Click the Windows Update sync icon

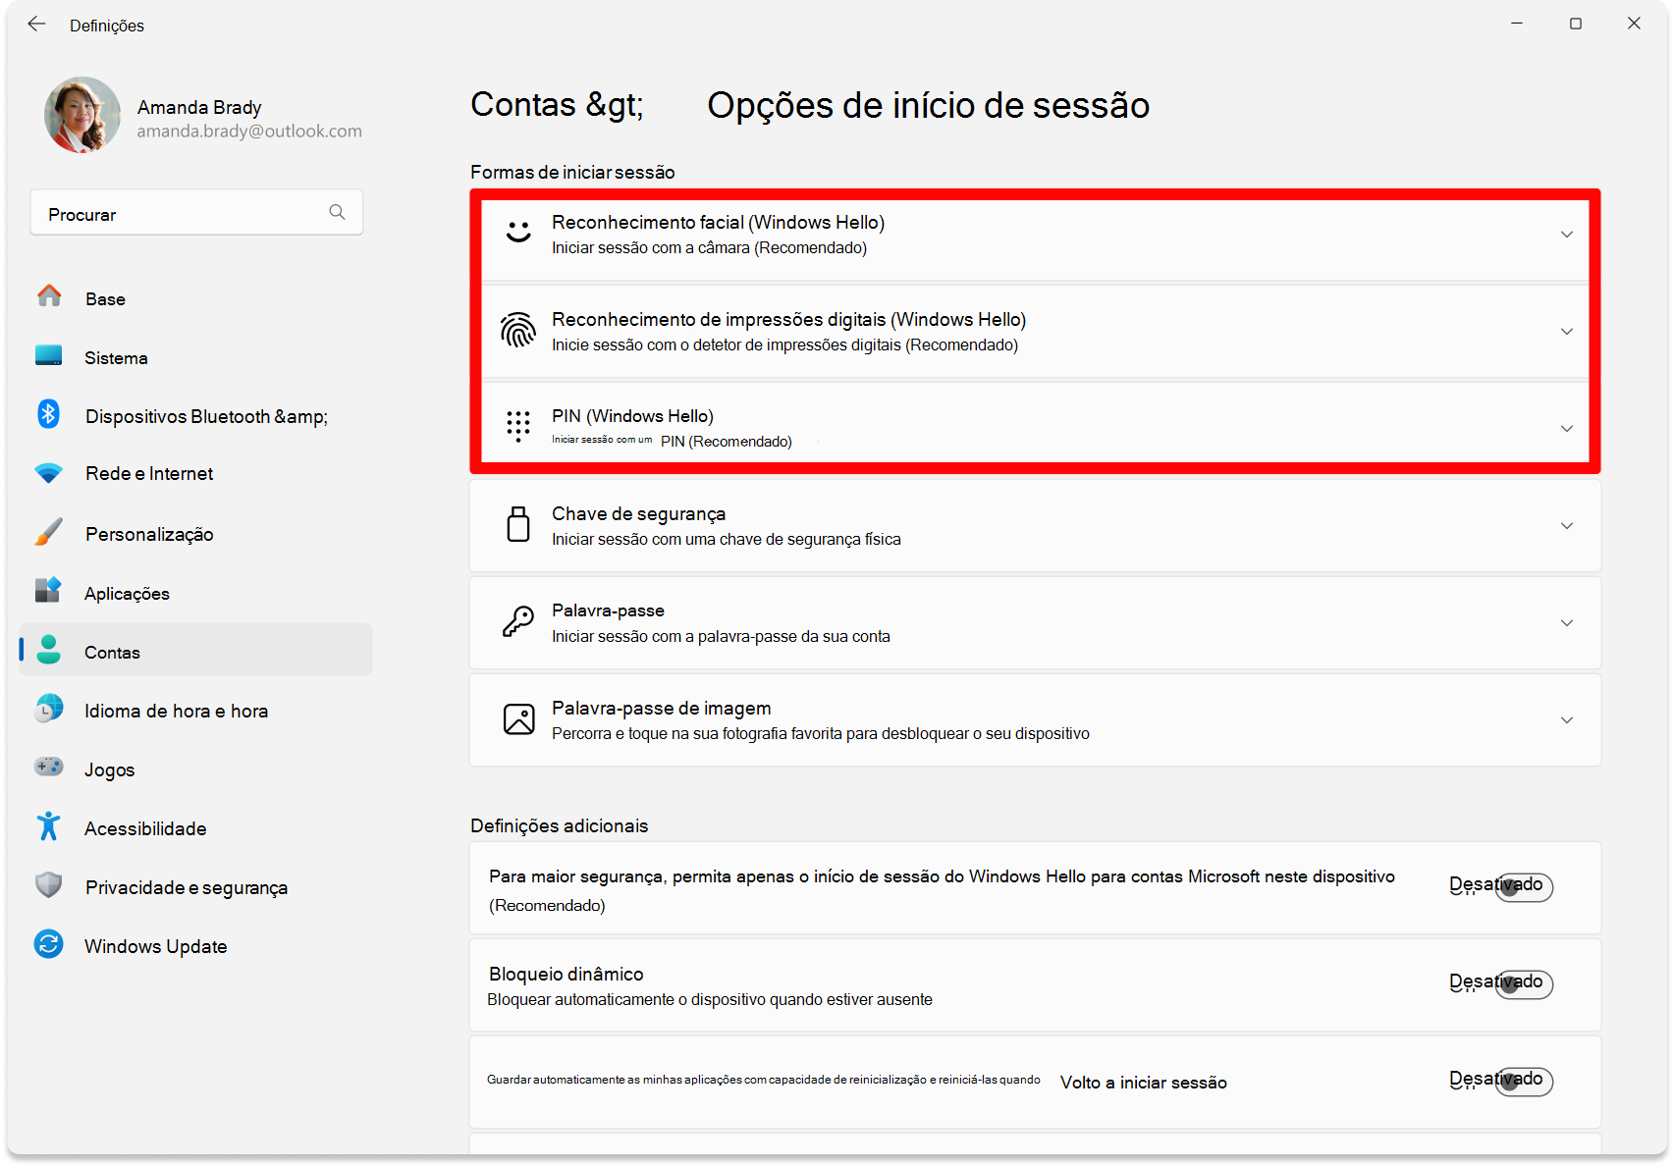click(x=49, y=944)
